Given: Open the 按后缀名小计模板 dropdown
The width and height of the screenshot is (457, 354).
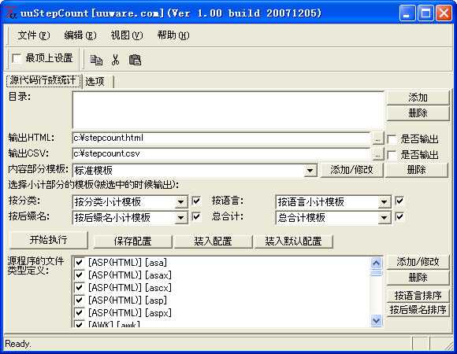Looking at the screenshot, I should 180,217.
